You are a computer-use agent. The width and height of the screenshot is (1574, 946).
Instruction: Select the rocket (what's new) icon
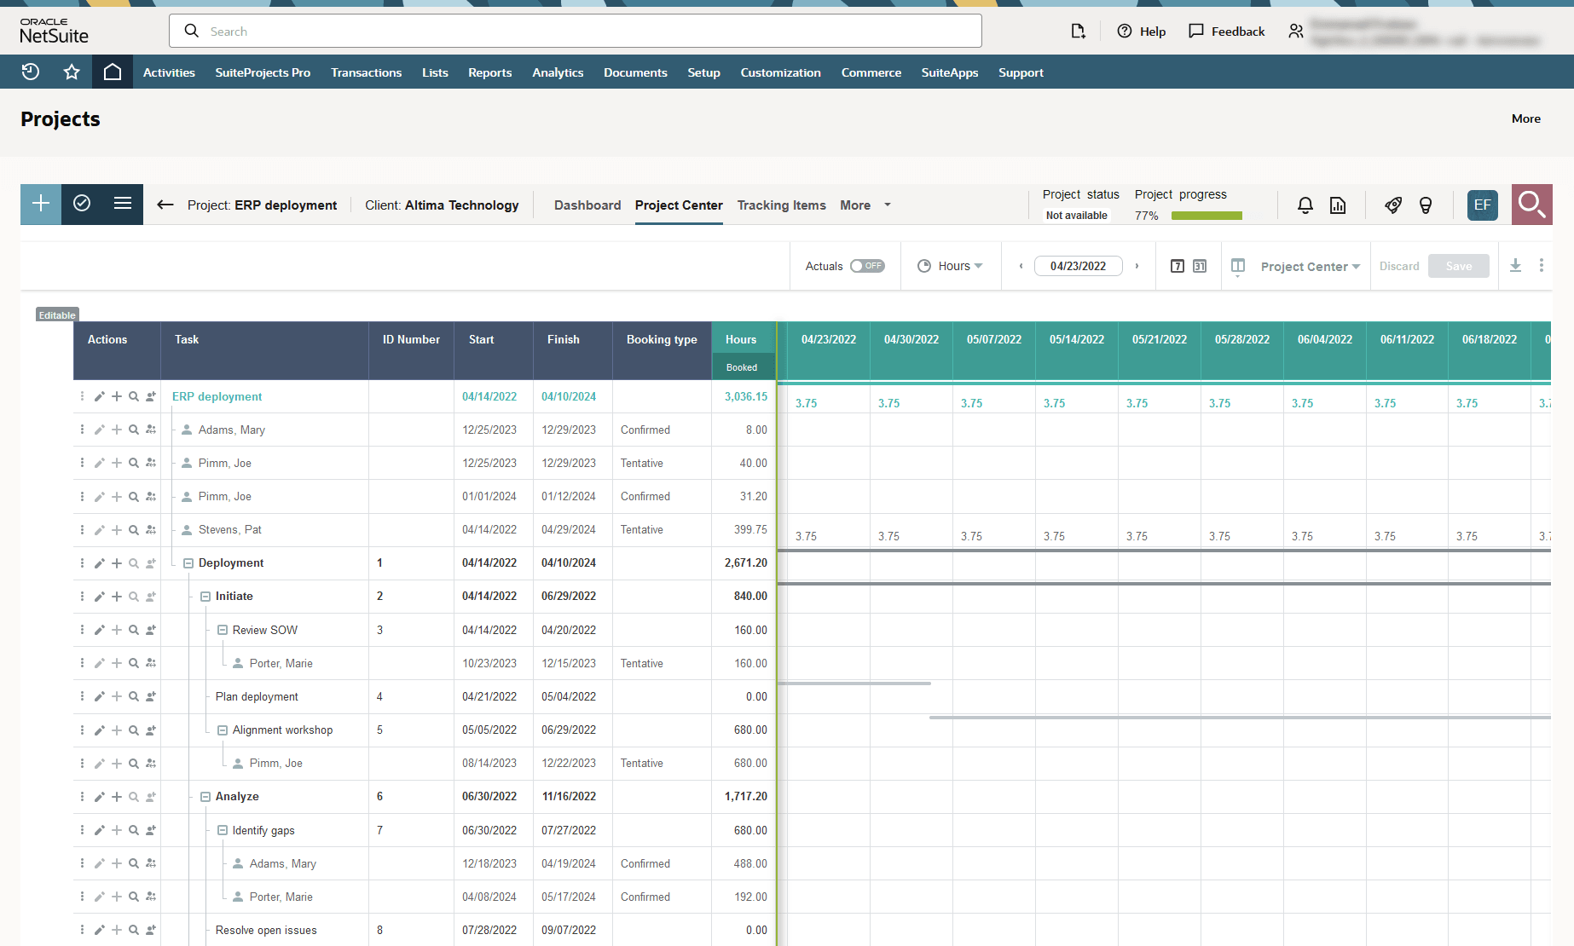click(x=1393, y=205)
